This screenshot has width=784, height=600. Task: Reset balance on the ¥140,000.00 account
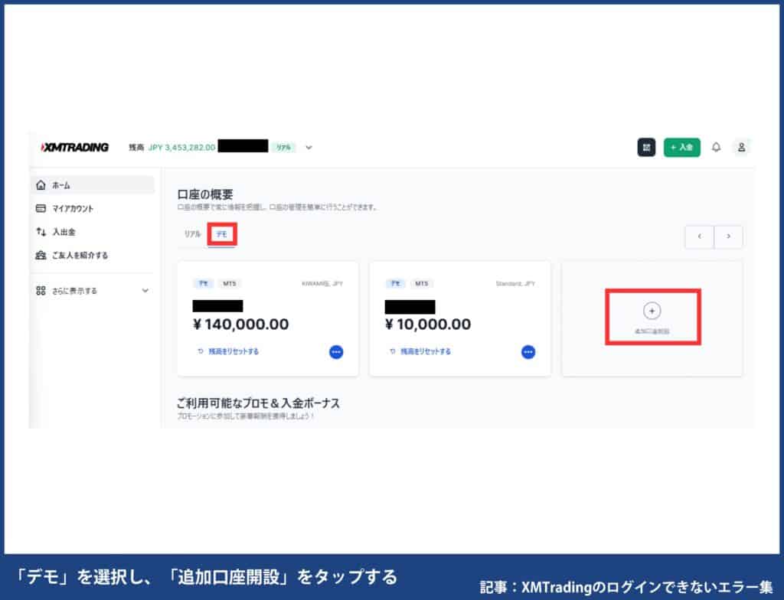[x=228, y=351]
